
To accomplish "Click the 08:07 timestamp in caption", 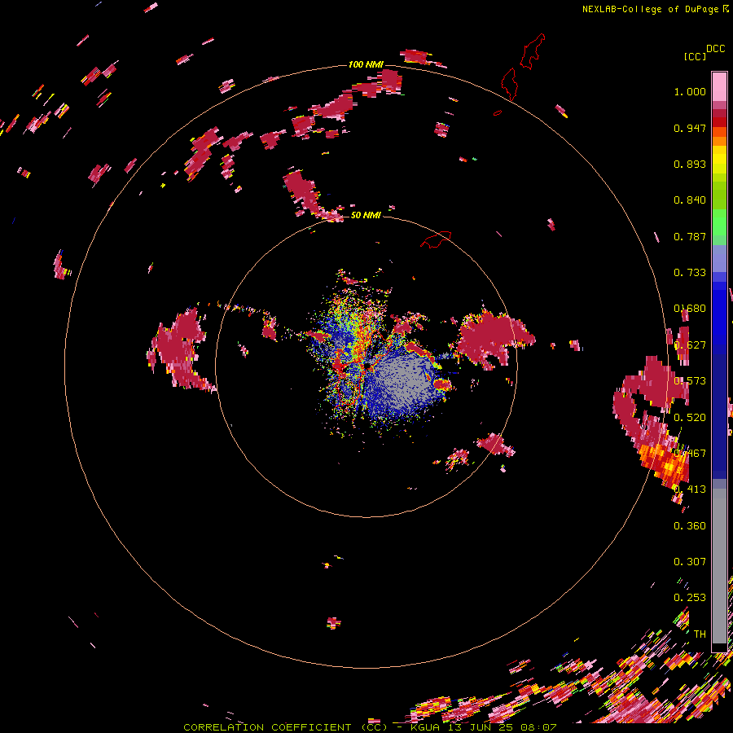I will [539, 727].
